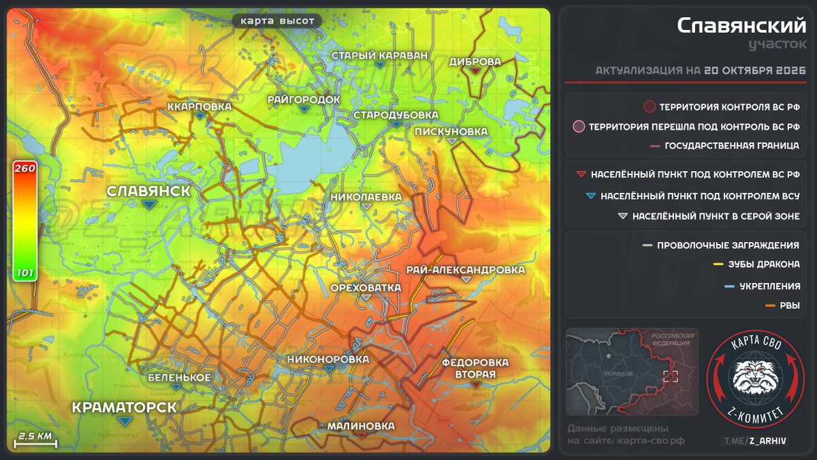817x460 pixels.
Task: Click the gray triangle legend symbol
Action: coord(622,217)
